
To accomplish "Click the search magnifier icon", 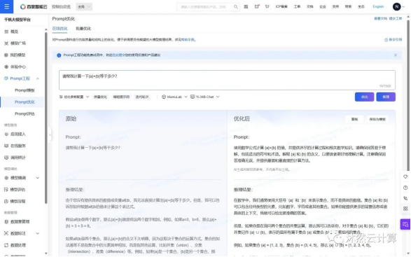I will pyautogui.click(x=236, y=7).
